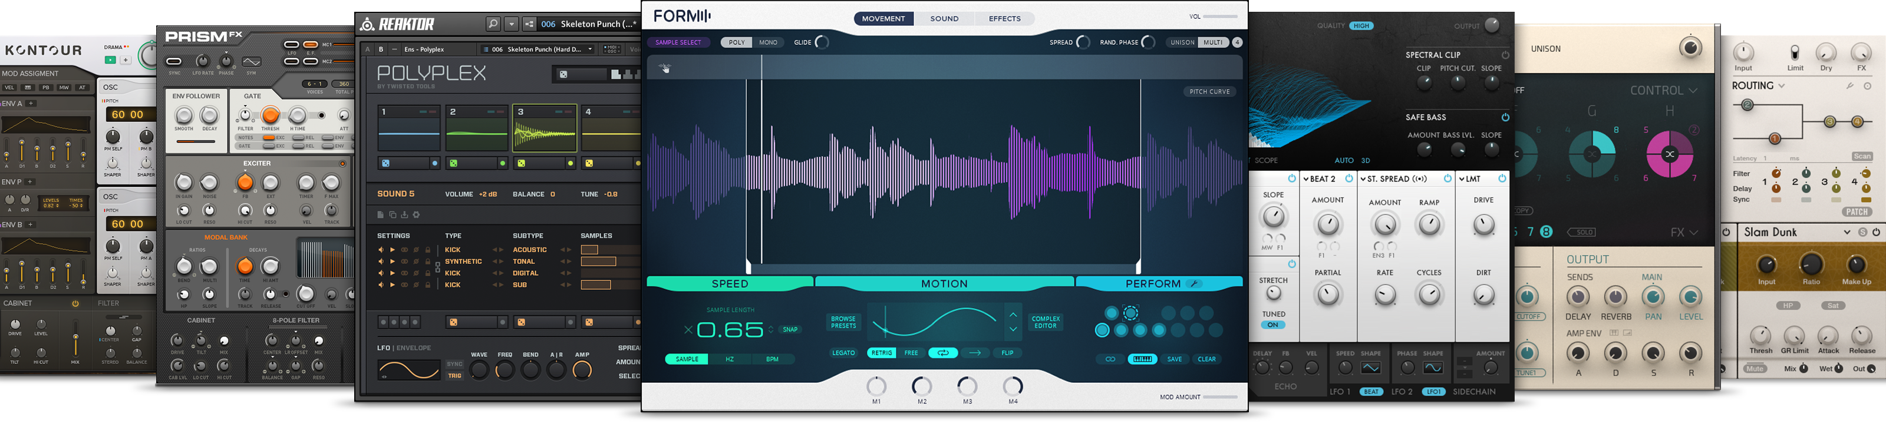The height and width of the screenshot is (437, 1886).
Task: Expand the LMT module dropdown
Action: (1462, 178)
